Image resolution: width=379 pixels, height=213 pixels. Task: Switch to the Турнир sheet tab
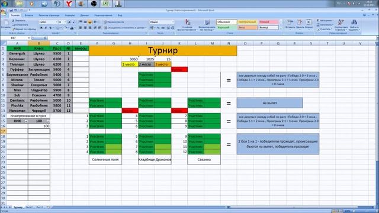[18, 207]
